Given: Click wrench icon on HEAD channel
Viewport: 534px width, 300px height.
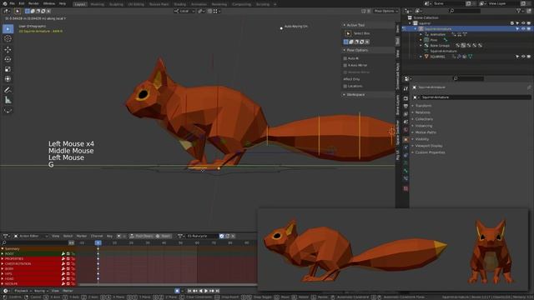Looking at the screenshot, I should coord(63,278).
